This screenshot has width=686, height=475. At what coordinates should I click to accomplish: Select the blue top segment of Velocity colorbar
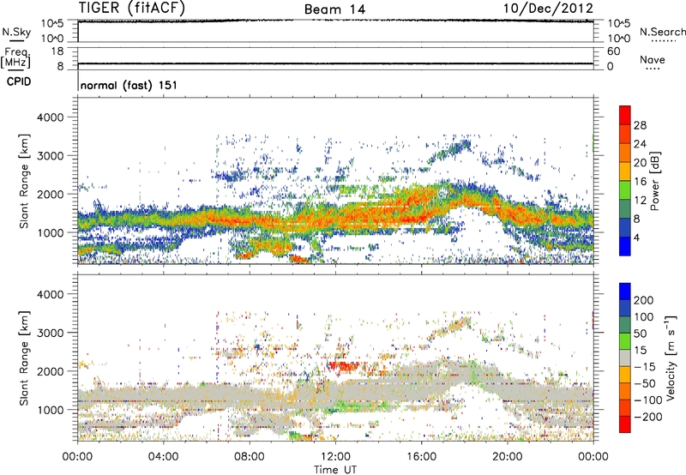[625, 292]
